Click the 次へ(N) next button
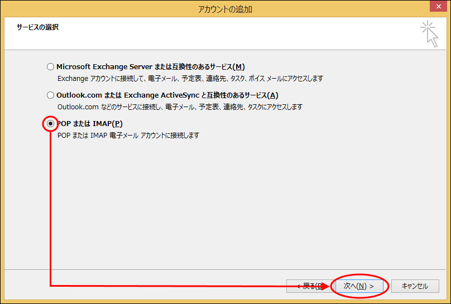Viewport: 451px width, 304px height. [x=359, y=286]
